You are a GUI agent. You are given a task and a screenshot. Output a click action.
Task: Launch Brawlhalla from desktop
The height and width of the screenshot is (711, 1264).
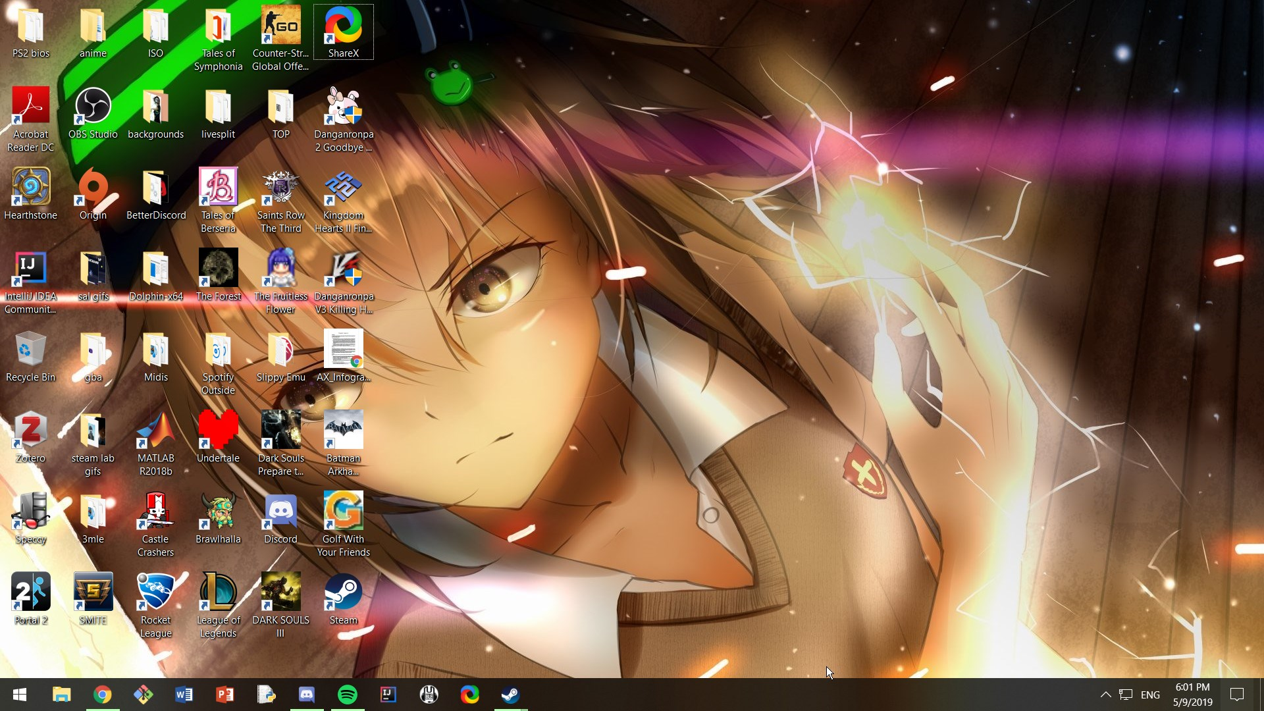coord(218,519)
